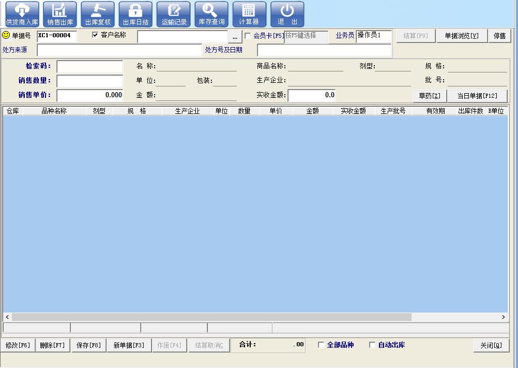This screenshot has width=518, height=368.
Task: Click the 单据浏览[V] button
Action: [x=462, y=36]
